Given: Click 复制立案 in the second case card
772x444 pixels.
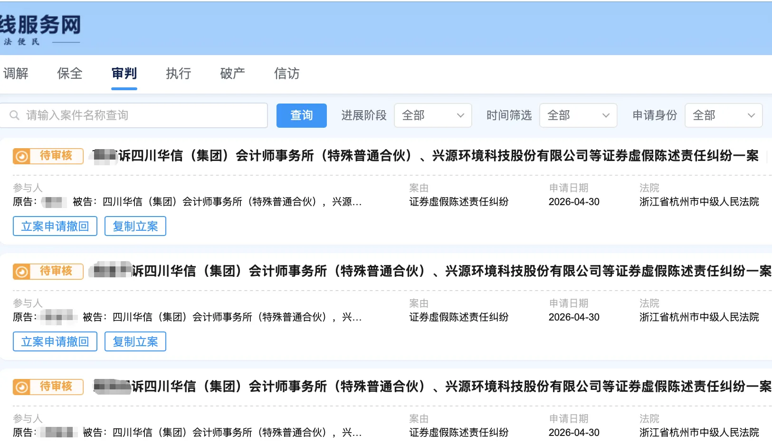Looking at the screenshot, I should (135, 341).
